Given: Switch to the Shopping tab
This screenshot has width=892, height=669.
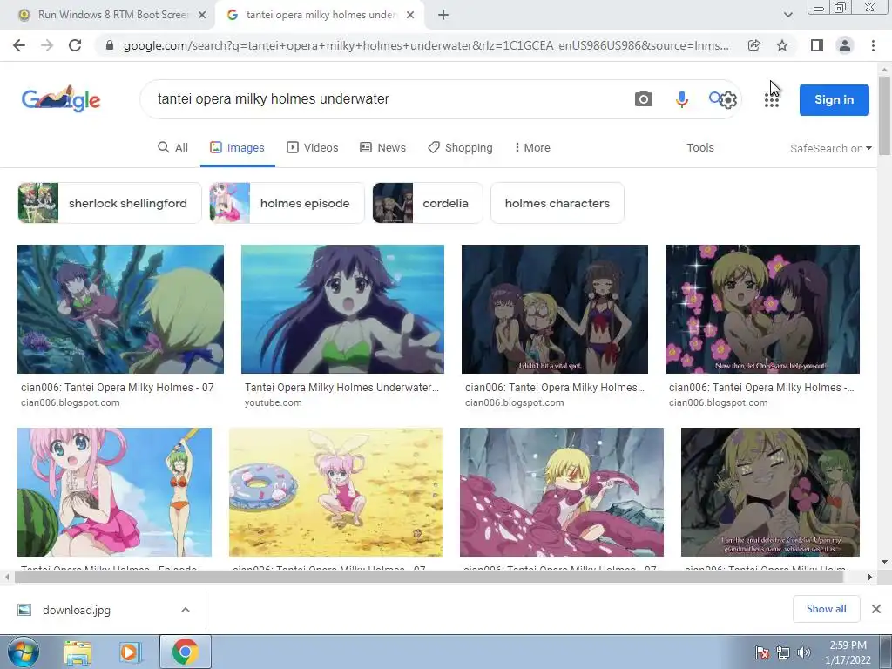Looking at the screenshot, I should point(460,147).
